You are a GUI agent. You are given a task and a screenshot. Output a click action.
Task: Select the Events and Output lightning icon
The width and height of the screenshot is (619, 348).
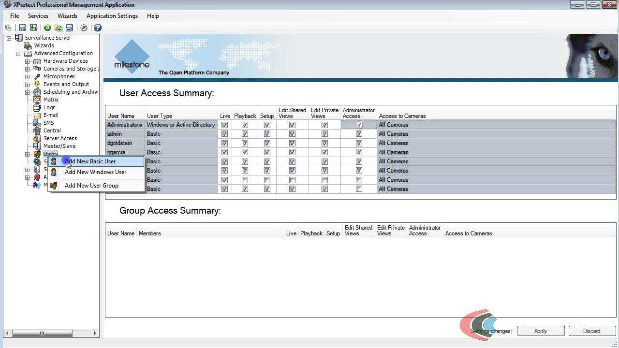pyautogui.click(x=37, y=84)
